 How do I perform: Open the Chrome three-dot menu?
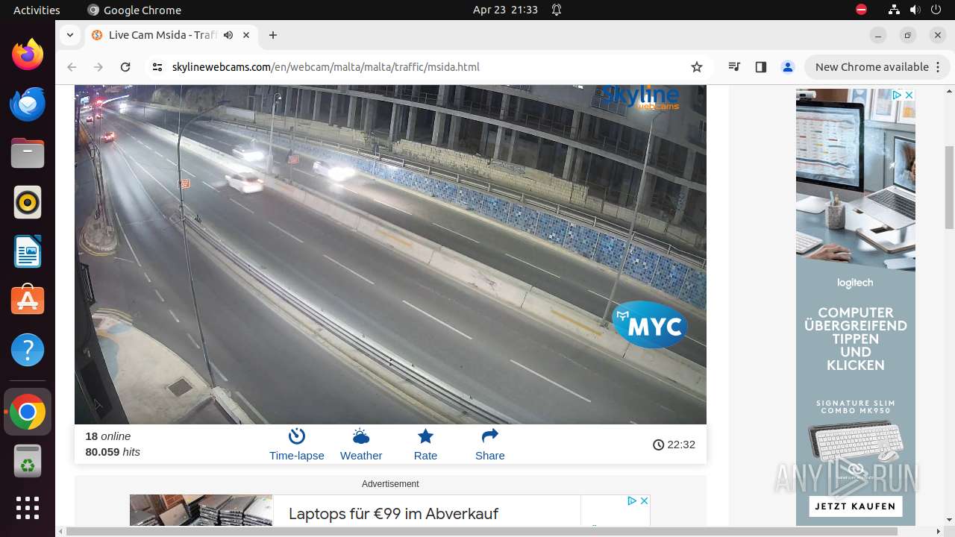(x=939, y=67)
